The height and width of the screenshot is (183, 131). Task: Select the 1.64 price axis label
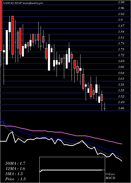click(x=121, y=73)
